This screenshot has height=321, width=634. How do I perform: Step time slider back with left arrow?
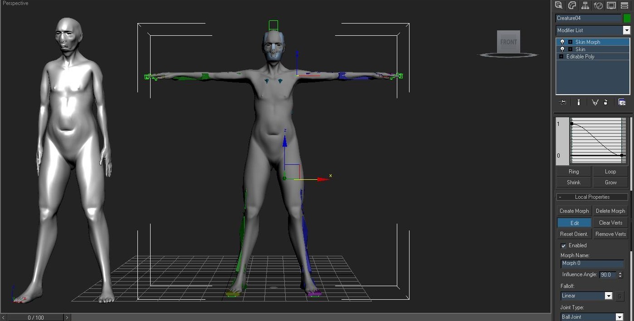[4, 317]
